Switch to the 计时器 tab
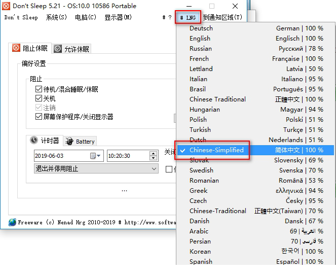This screenshot has height=275, width=336. pos(45,141)
